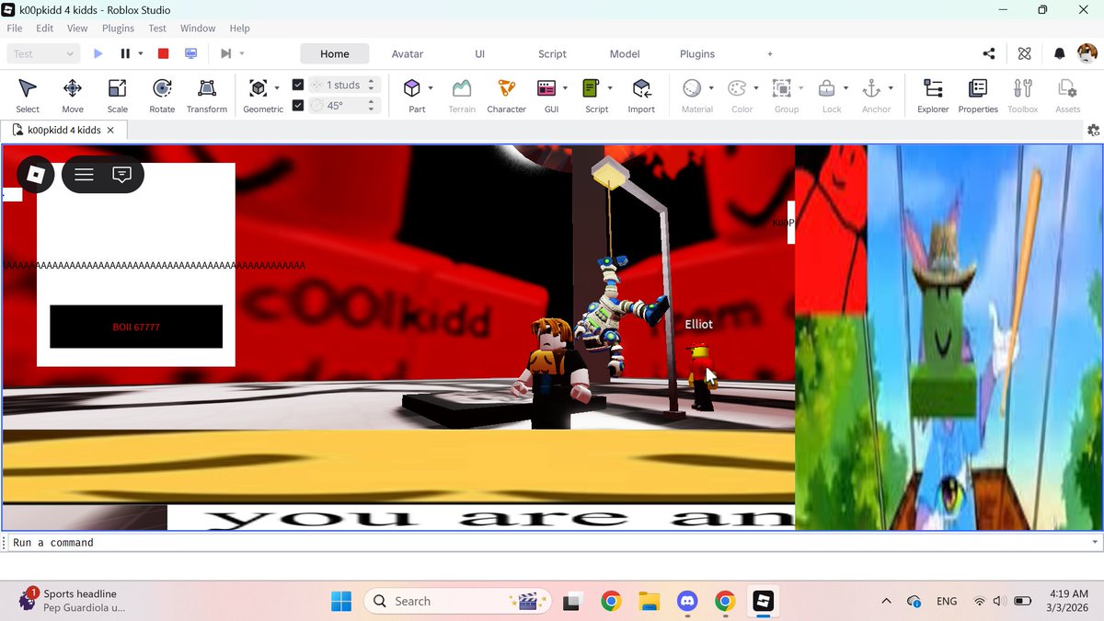This screenshot has height=621, width=1104.
Task: Open the File menu
Action: point(15,29)
